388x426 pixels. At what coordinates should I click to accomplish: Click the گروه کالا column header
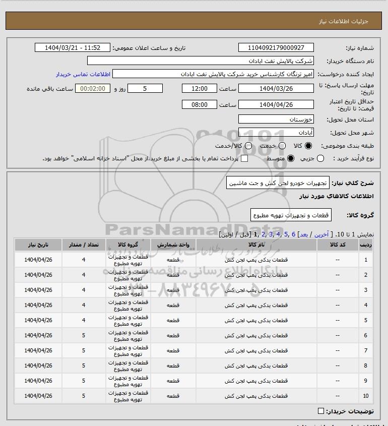click(x=128, y=245)
